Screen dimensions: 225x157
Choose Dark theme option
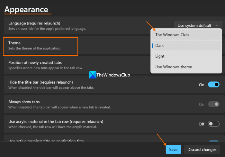click(x=160, y=46)
